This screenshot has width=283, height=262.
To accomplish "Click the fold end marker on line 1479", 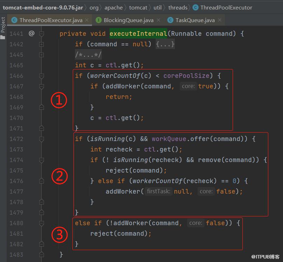I will point(42,213).
